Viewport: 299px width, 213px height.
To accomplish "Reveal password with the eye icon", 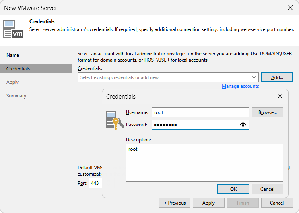I will tap(243, 125).
